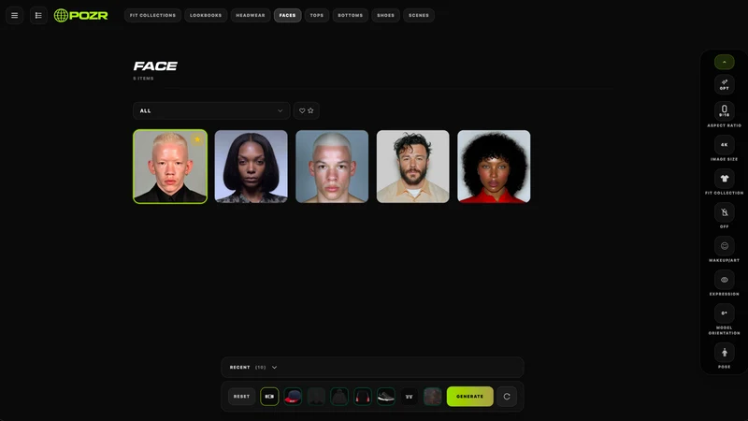Toggle the list view sidebar icon
This screenshot has width=748, height=421.
point(38,15)
